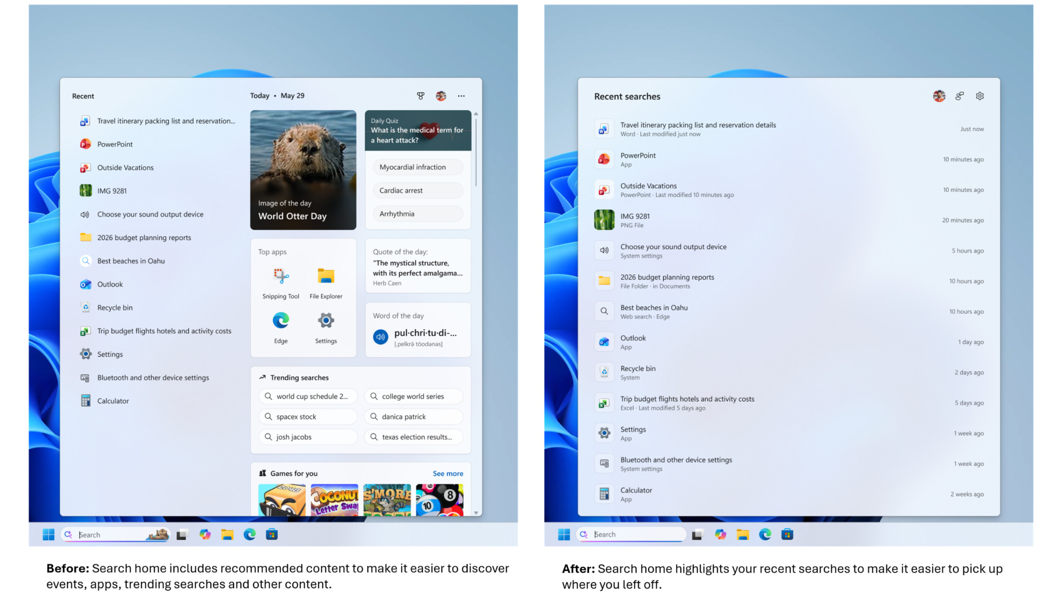This screenshot has height=596, width=1060.
Task: Open Trip budget flights Excel row in After list
Action: [789, 403]
